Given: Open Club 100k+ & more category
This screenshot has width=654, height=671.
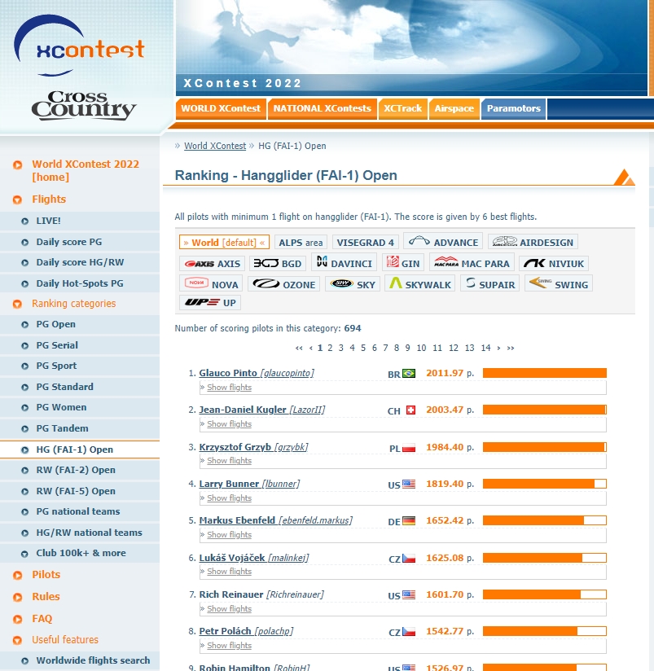Looking at the screenshot, I should 81,553.
